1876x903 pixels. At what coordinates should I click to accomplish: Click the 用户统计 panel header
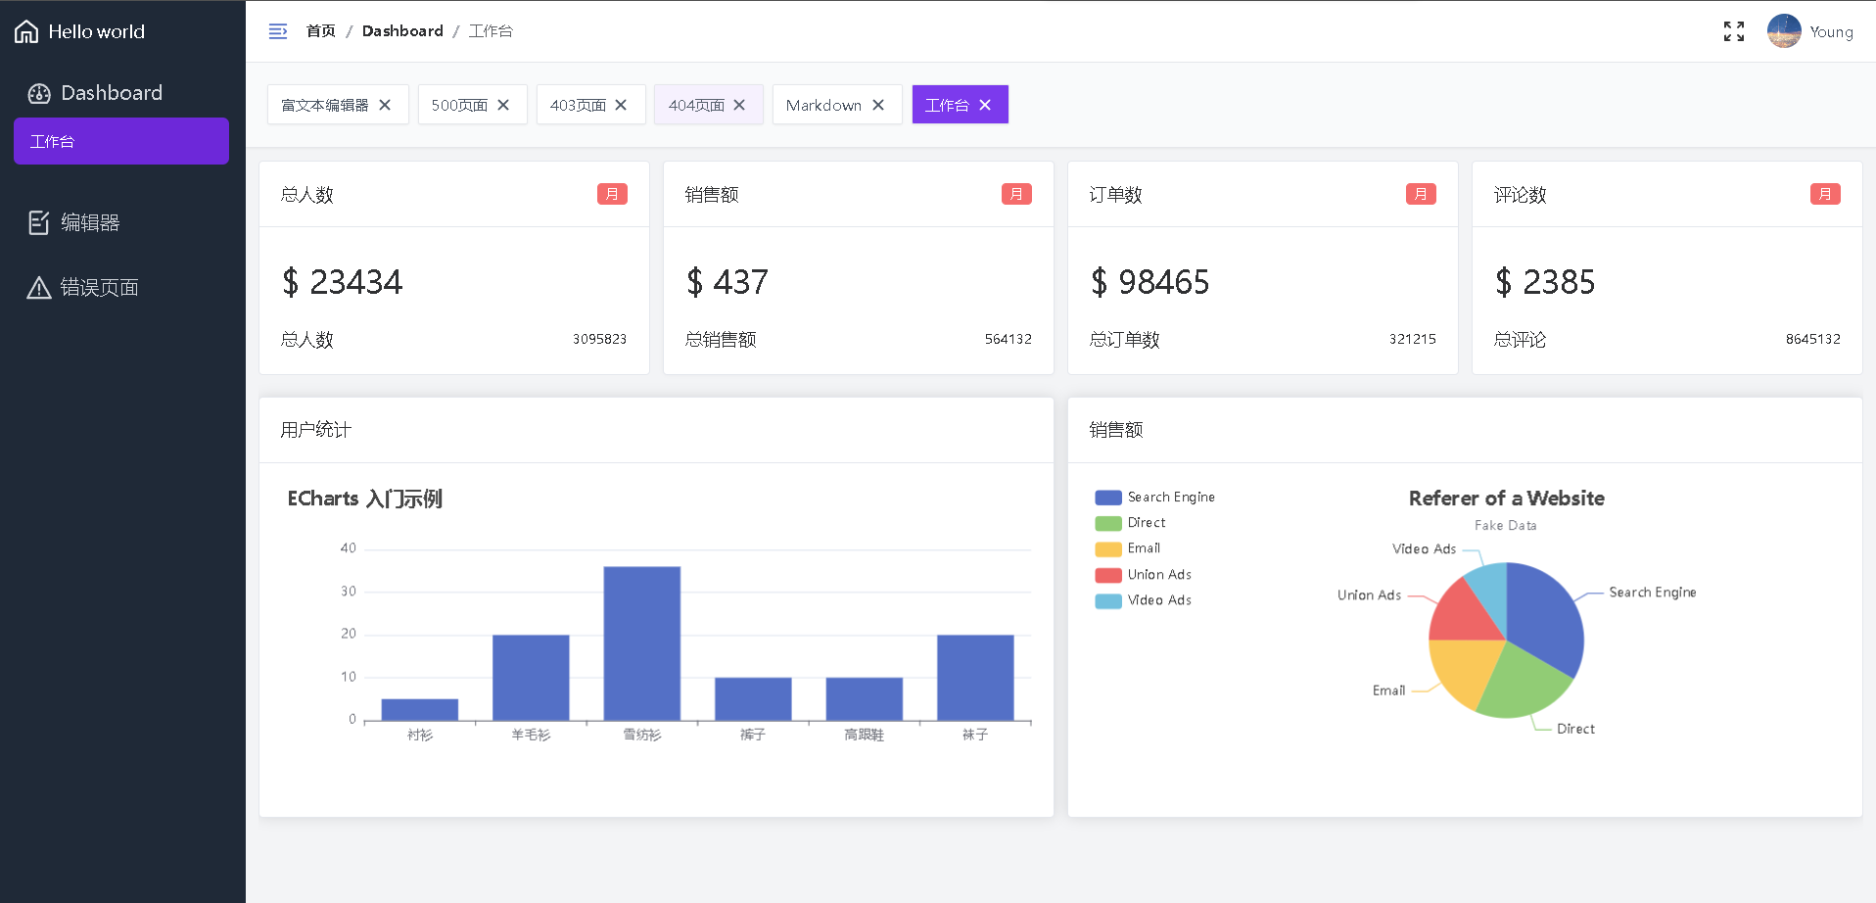(x=656, y=430)
